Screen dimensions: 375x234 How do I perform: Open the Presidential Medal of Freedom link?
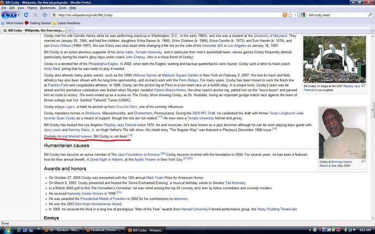[x=103, y=199]
